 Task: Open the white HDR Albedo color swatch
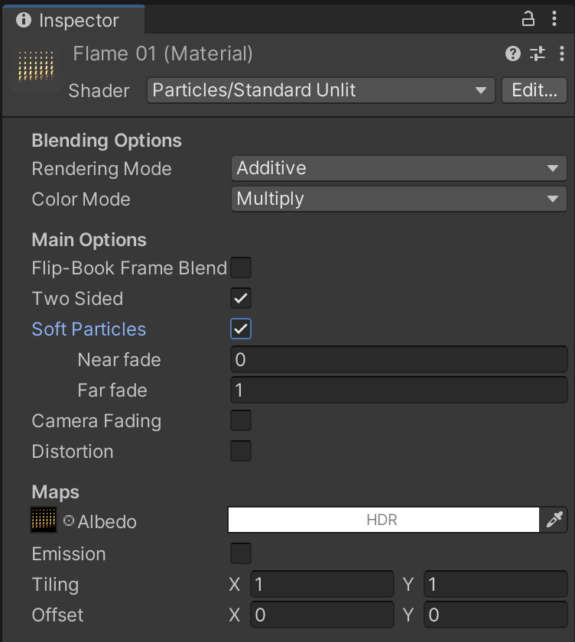[383, 520]
